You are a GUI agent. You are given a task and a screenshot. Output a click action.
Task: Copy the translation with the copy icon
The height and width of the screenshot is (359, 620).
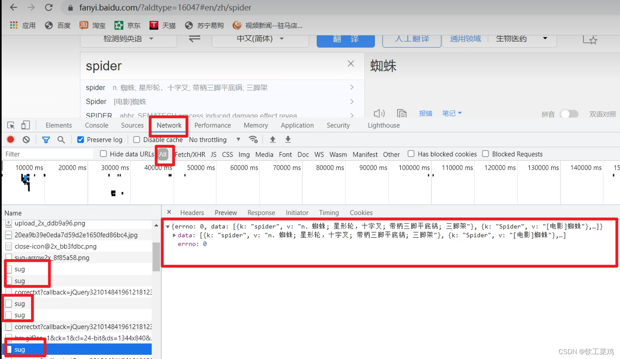402,113
